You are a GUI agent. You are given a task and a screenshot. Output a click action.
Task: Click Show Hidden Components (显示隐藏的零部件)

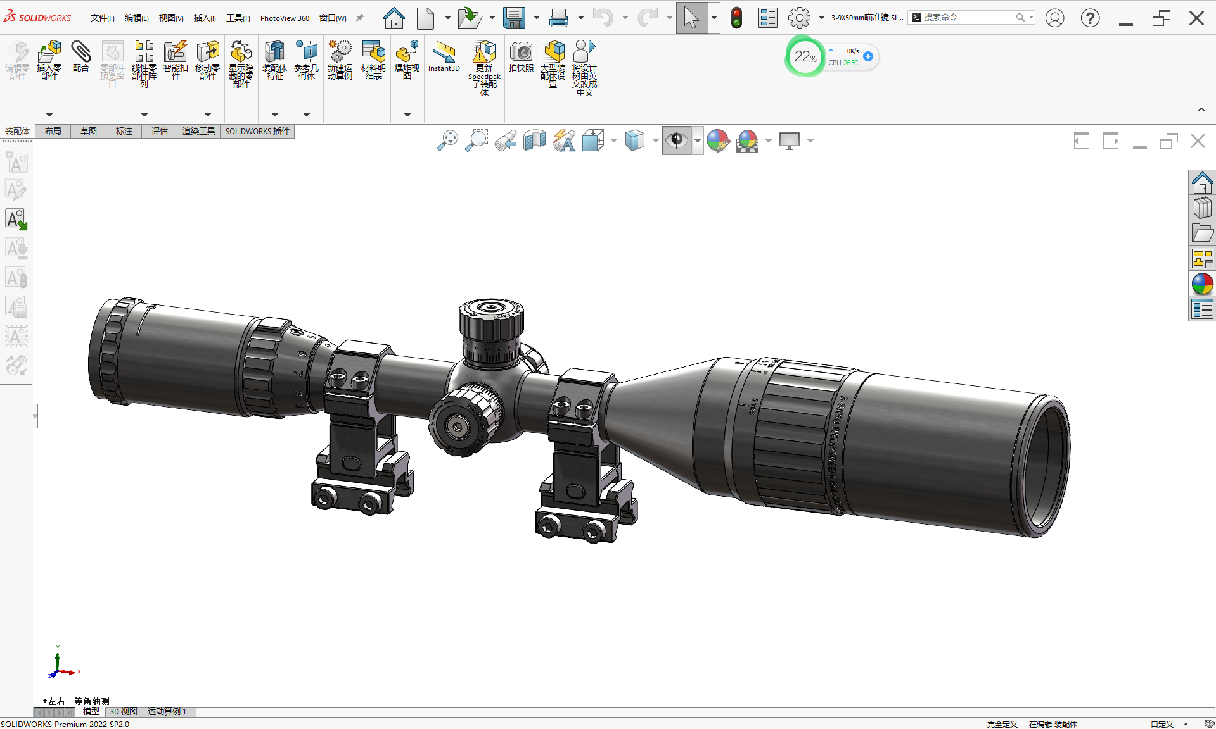241,64
